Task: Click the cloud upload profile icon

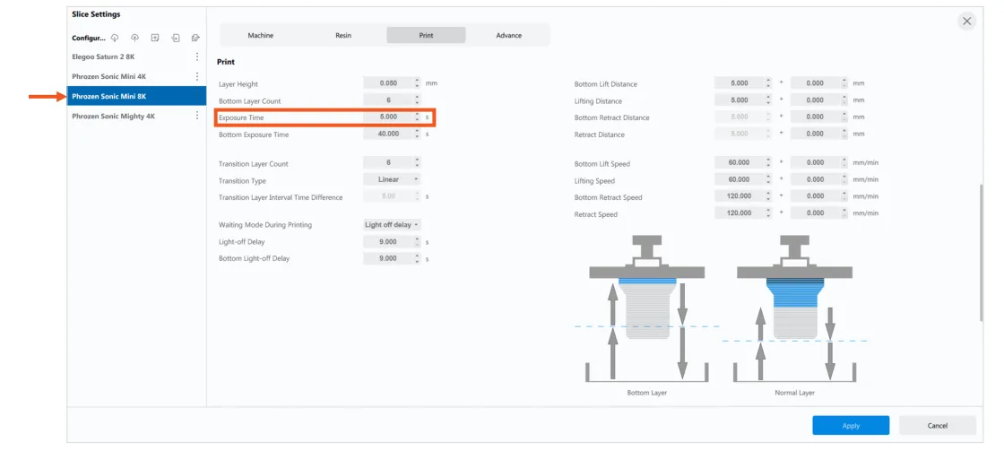Action: click(134, 38)
